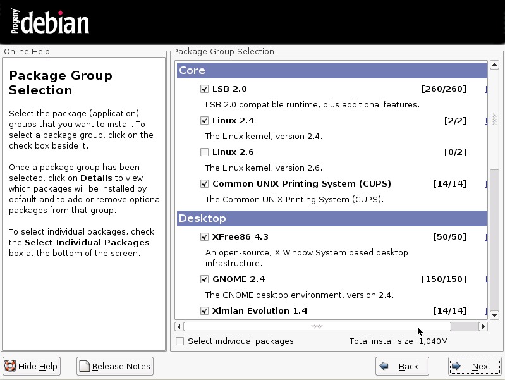Click the lifebuoy icon on Hide Help
The image size is (505, 380).
(10, 366)
